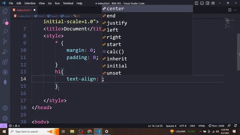Open the Source Control view

[x=5, y=42]
